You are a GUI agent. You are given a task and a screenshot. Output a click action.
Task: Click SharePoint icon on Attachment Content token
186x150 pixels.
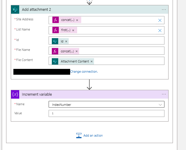(55, 61)
